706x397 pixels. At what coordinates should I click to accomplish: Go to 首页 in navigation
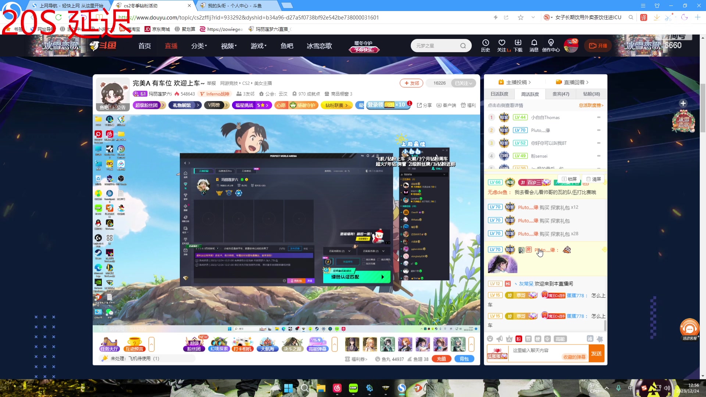[145, 46]
